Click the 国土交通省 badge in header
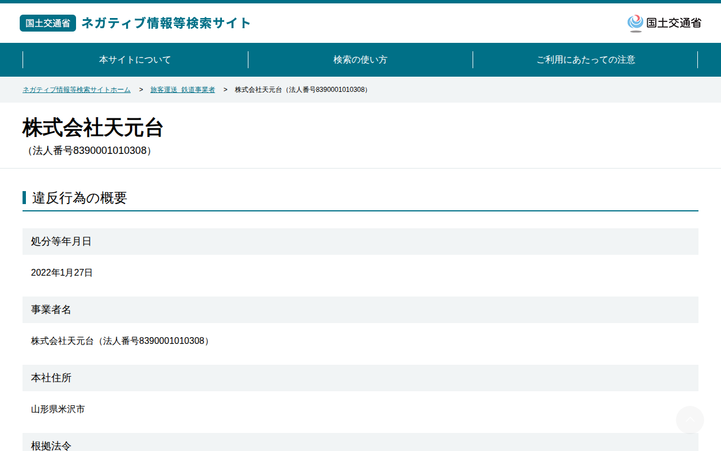Viewport: 721px width, 451px height. 48,23
